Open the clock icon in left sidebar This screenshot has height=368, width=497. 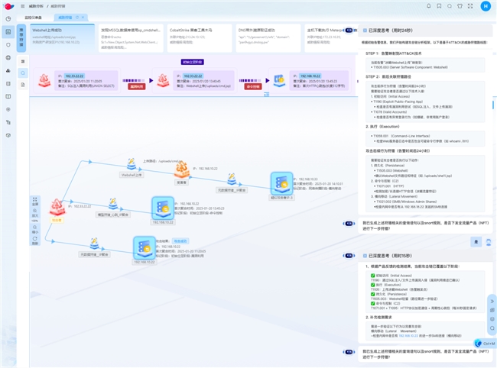(x=8, y=18)
